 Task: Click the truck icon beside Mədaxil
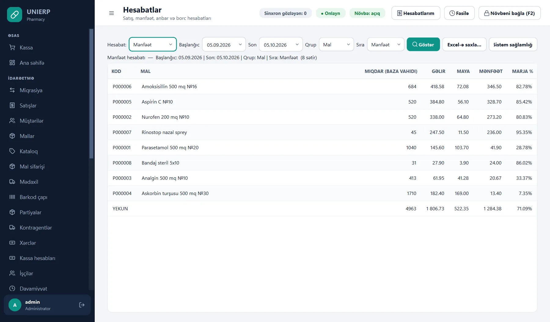(x=12, y=182)
